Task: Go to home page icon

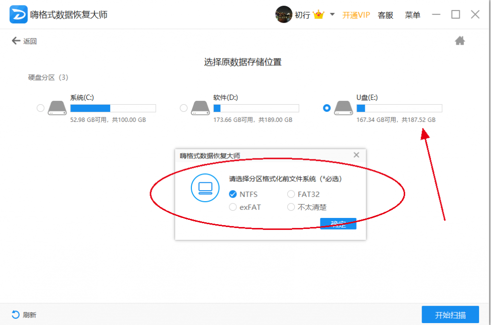Action: click(460, 41)
